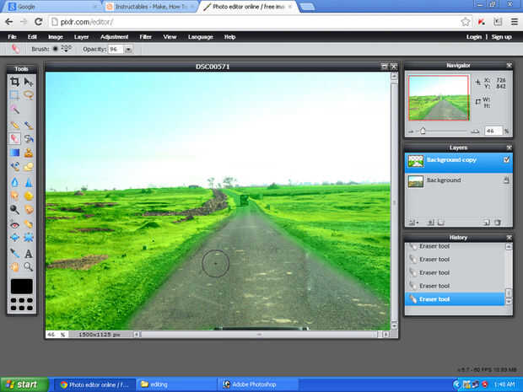Viewport: 523px width, 392px height.
Task: Open the Image menu
Action: (x=56, y=37)
